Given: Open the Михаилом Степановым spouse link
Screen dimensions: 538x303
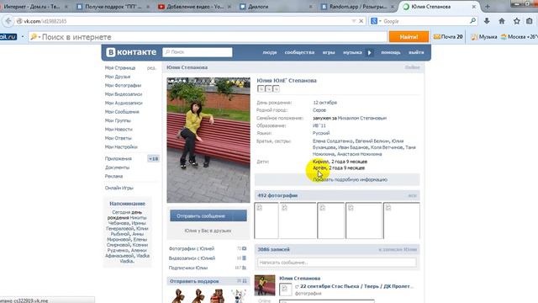Looking at the screenshot, I should 362,118.
